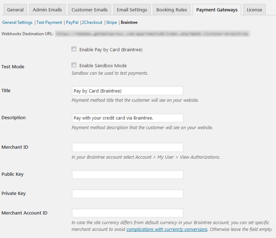Focus the Description input field
276x238 pixels.
click(127, 118)
